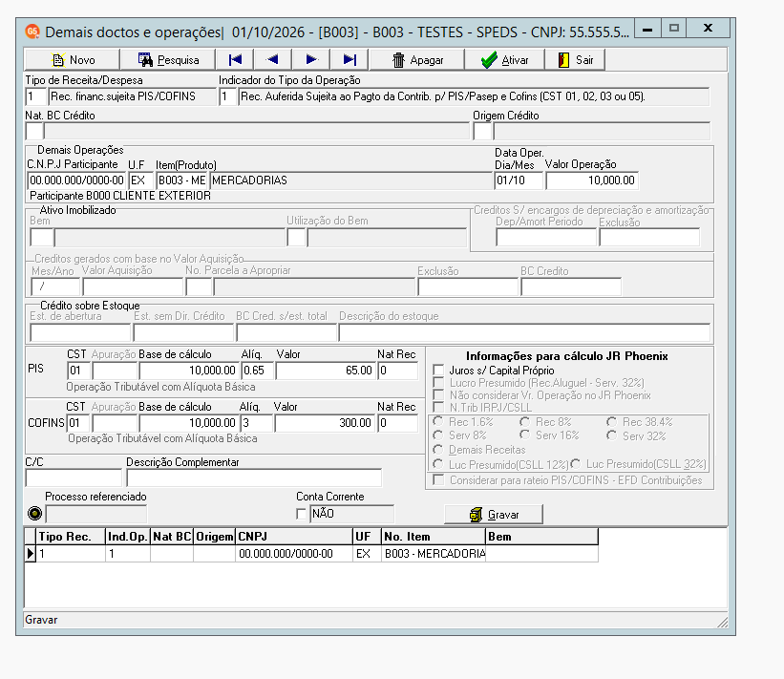The height and width of the screenshot is (679, 784).
Task: Click the CNPJ column header in grid
Action: pos(294,537)
